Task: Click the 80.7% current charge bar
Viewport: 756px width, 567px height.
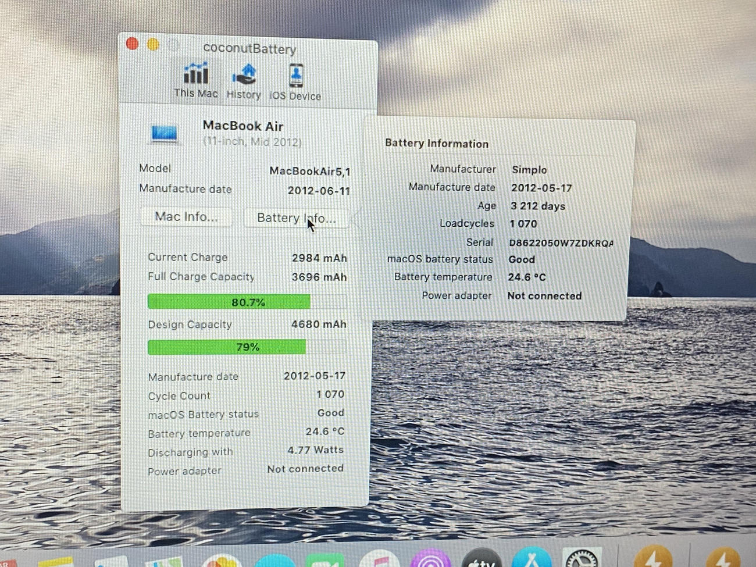Action: click(247, 302)
